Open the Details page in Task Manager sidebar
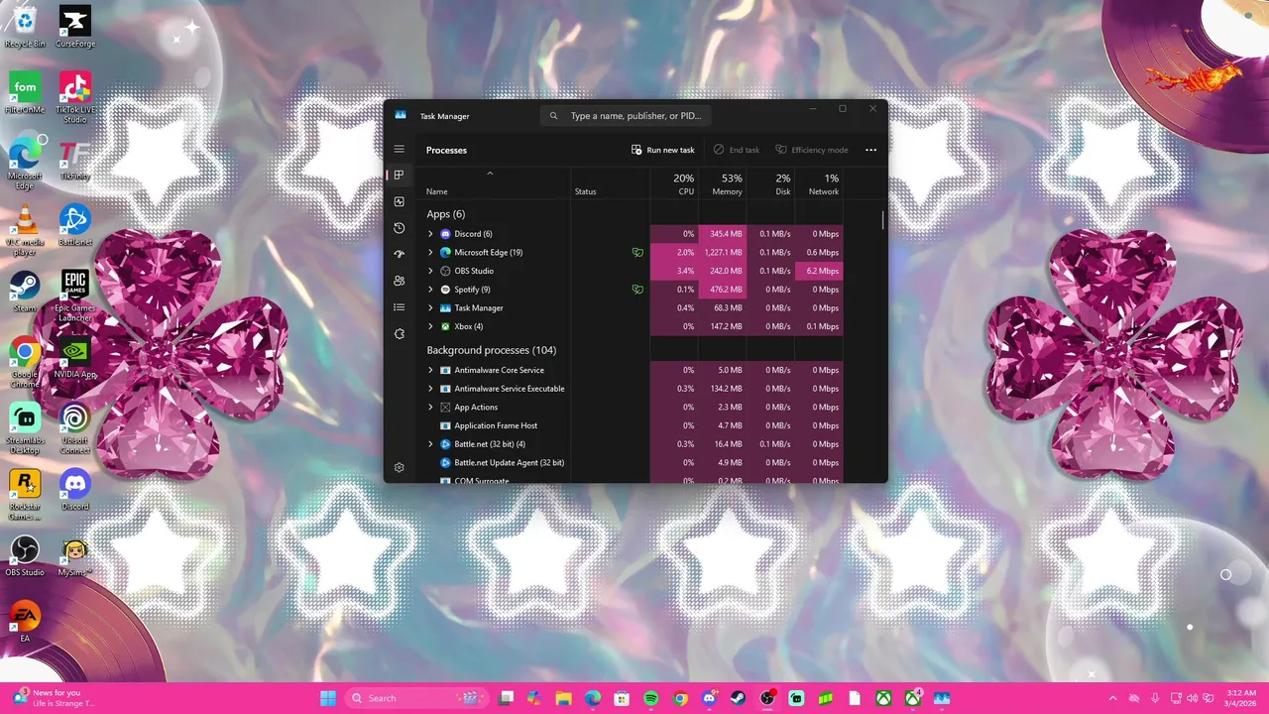 (x=400, y=307)
